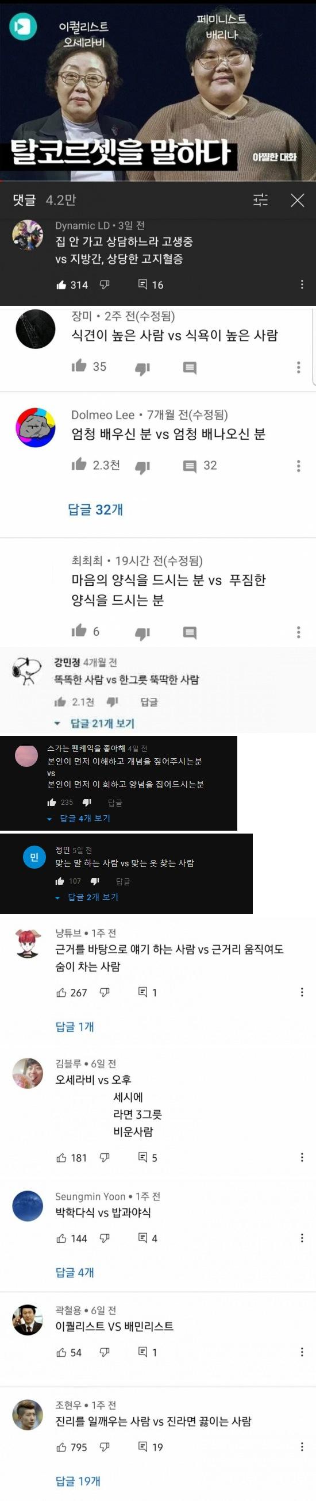Expand 답글 32개 replies
The height and width of the screenshot is (1501, 316).
pyautogui.click(x=95, y=509)
